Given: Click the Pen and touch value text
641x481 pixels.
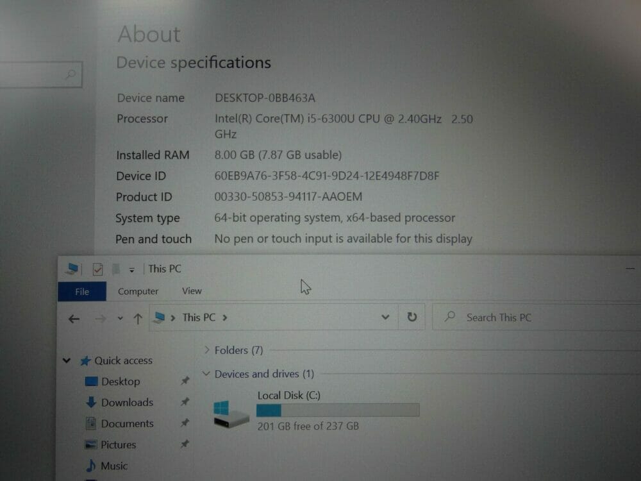Looking at the screenshot, I should (x=344, y=239).
